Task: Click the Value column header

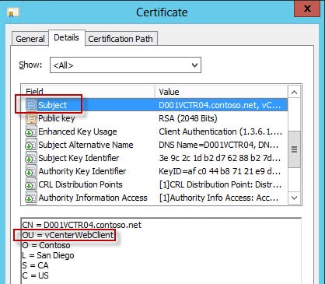Action: 222,92
